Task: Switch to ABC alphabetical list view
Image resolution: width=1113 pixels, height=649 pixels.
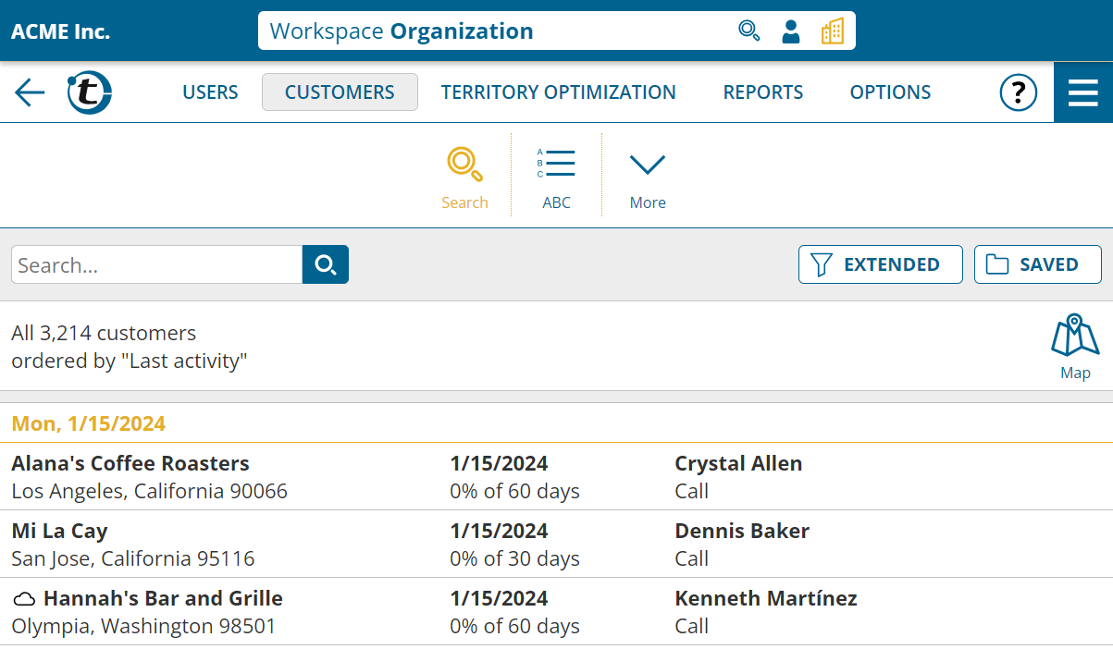Action: [556, 176]
